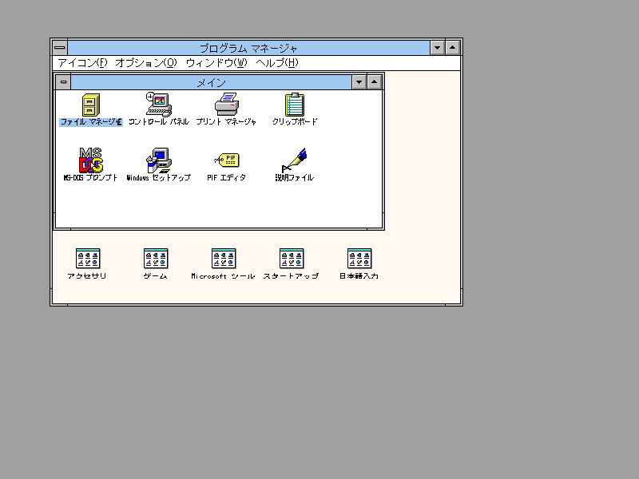Select the 日本語入力 program group icon
The width and height of the screenshot is (639, 479).
pos(359,259)
